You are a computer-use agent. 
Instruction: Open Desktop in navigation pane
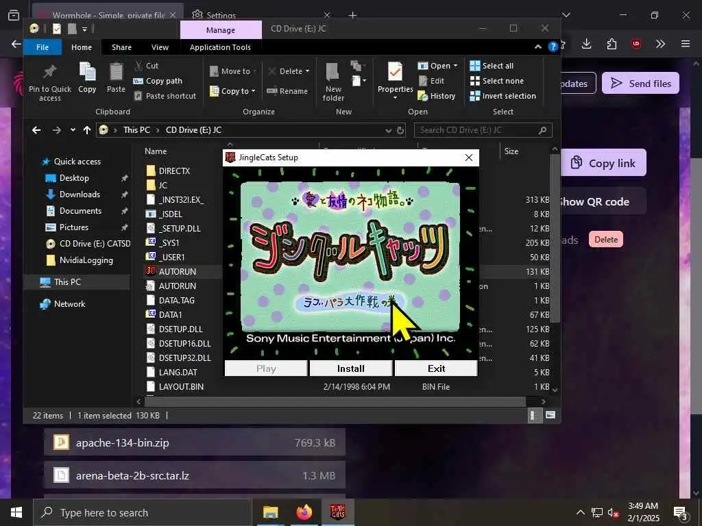(74, 178)
